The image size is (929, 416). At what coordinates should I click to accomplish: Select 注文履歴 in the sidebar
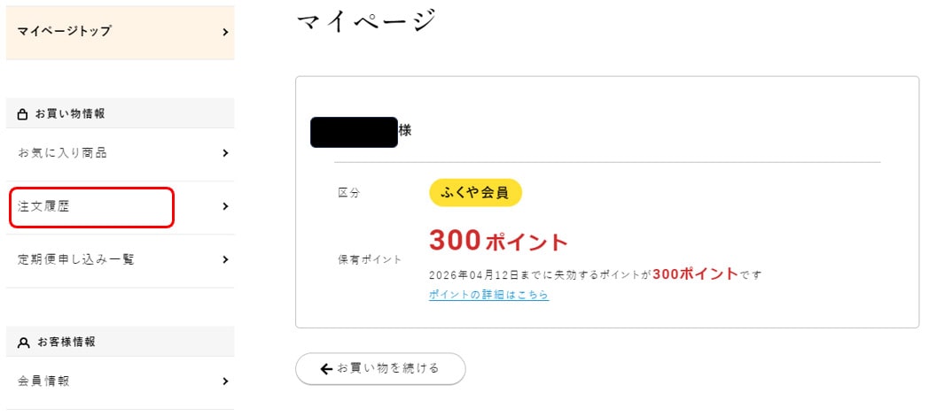[121, 207]
